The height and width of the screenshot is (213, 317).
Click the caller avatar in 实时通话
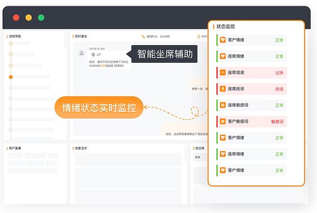(x=82, y=53)
